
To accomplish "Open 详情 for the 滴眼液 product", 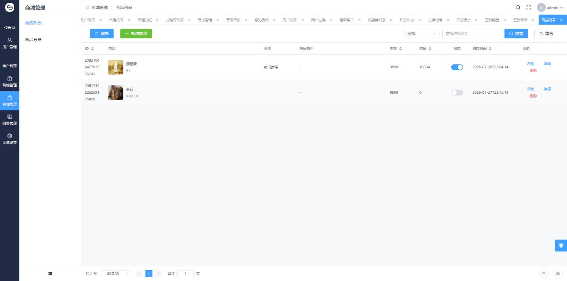I will pyautogui.click(x=530, y=63).
